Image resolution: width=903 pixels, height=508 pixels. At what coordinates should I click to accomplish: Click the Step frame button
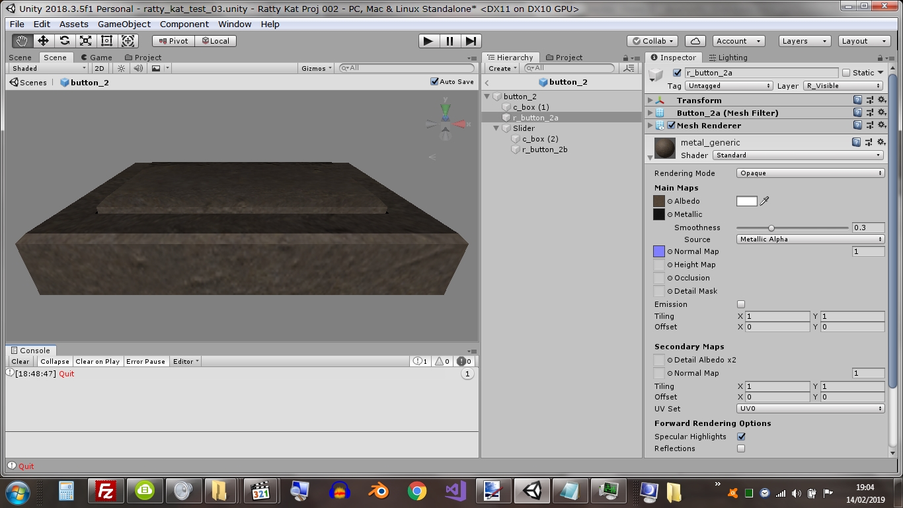click(x=471, y=41)
